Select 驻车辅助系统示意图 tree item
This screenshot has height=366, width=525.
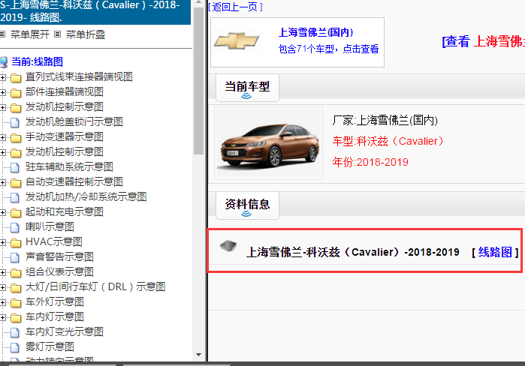[x=69, y=166]
